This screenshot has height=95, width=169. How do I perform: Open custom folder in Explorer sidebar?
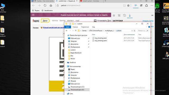tap(73, 50)
